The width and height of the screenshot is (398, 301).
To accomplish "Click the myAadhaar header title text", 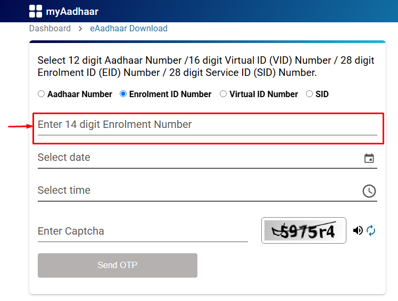I will point(72,11).
